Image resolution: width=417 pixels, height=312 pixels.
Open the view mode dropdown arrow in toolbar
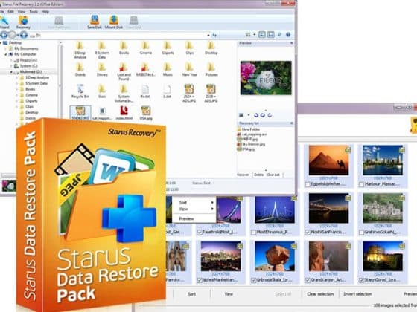(255, 35)
